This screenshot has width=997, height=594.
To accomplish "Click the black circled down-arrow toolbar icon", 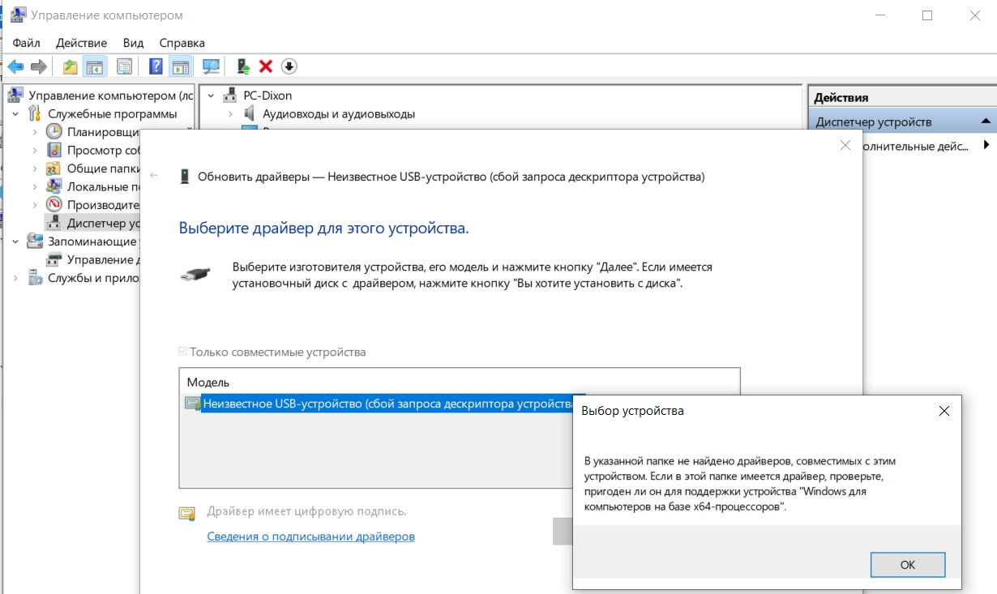I will [289, 66].
